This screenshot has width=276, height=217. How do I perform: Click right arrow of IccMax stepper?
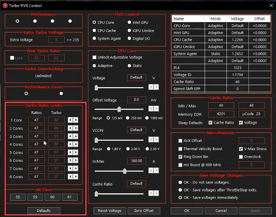(x=156, y=170)
